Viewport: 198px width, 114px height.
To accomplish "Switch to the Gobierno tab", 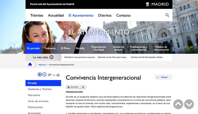I will (50, 48).
